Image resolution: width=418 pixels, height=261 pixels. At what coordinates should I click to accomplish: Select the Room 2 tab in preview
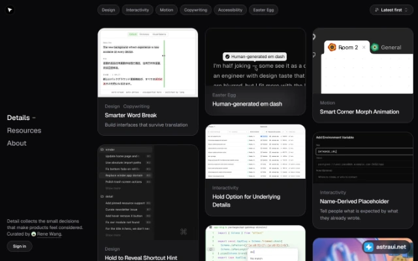pyautogui.click(x=347, y=48)
